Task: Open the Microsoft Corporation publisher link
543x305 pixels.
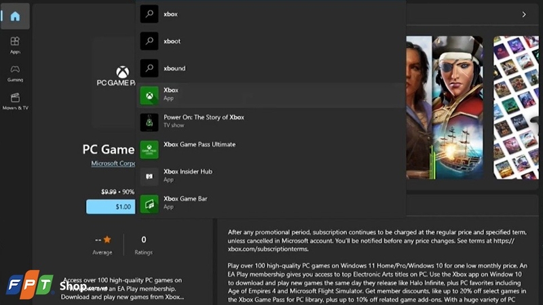Action: coord(113,163)
